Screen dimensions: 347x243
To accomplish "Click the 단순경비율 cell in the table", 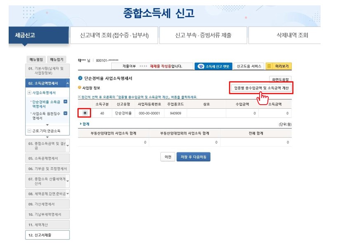I will (123, 113).
